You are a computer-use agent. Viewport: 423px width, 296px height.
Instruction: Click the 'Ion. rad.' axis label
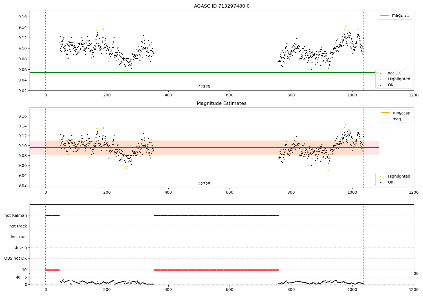point(19,237)
